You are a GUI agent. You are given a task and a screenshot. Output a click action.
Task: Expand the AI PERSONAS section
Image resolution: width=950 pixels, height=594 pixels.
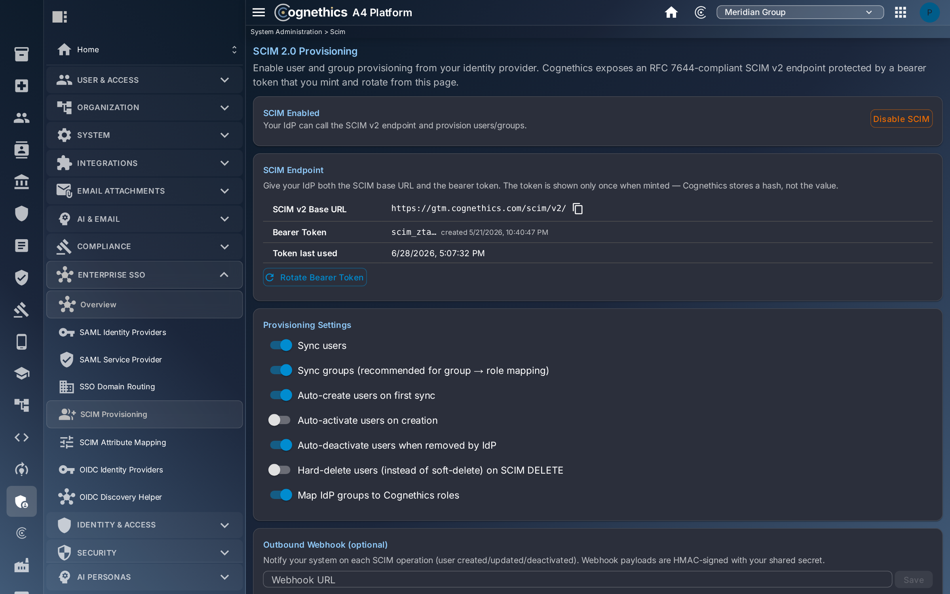(144, 577)
